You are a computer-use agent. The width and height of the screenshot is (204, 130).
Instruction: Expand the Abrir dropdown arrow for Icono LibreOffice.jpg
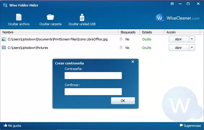click(192, 39)
